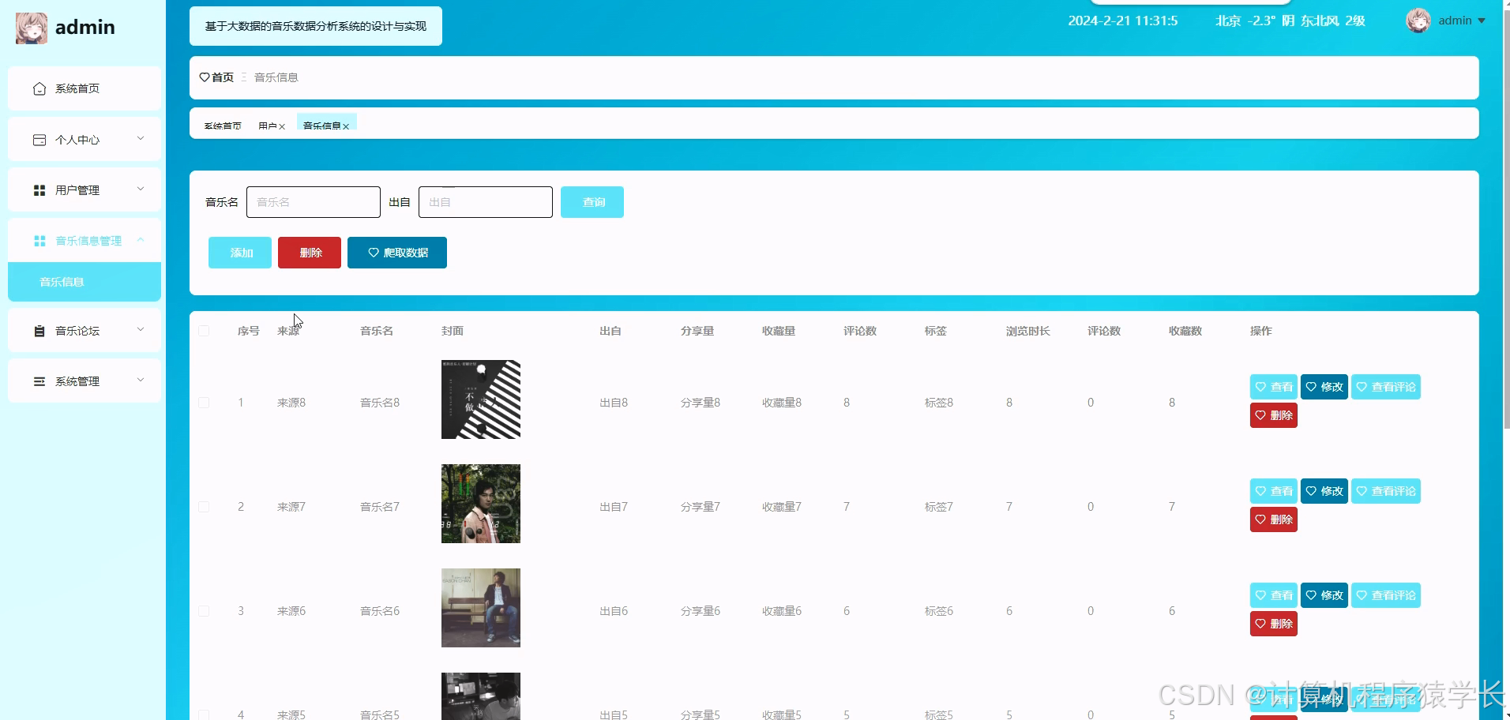This screenshot has width=1510, height=720.
Task: Click the 浏览时长 column header
Action: 1028,331
